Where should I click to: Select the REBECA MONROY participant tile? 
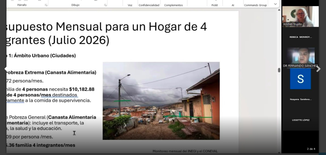pyautogui.click(x=300, y=37)
